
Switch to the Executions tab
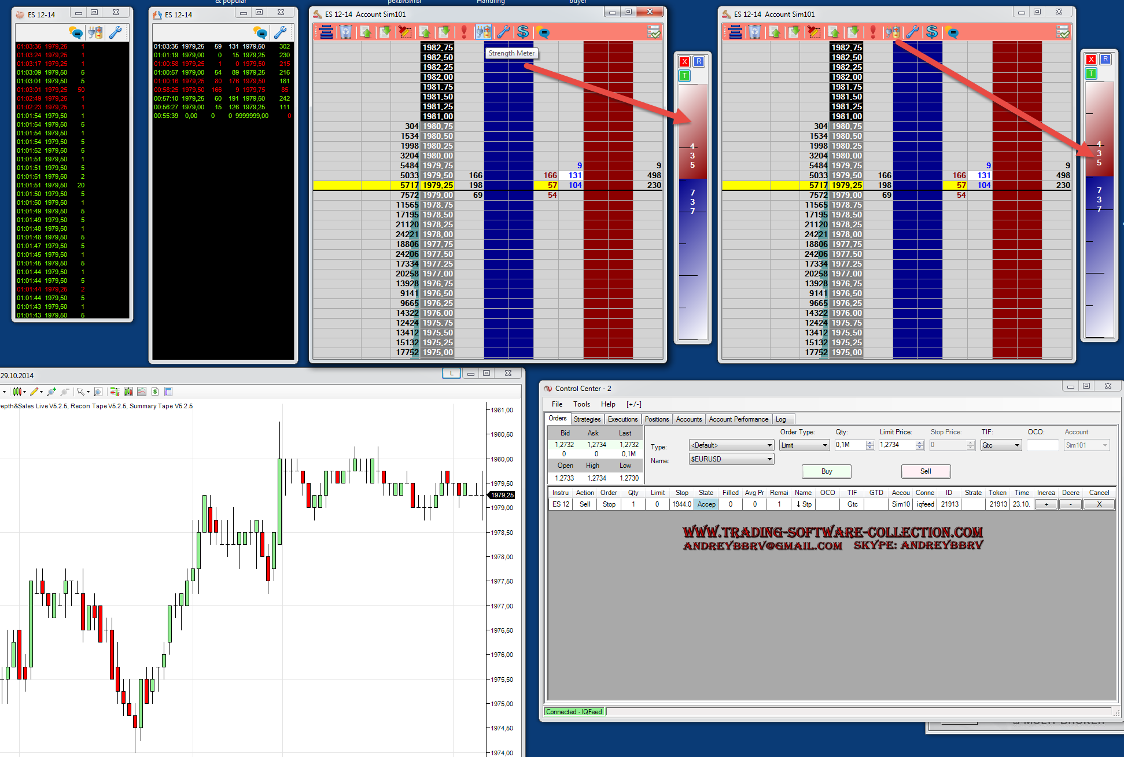[622, 419]
